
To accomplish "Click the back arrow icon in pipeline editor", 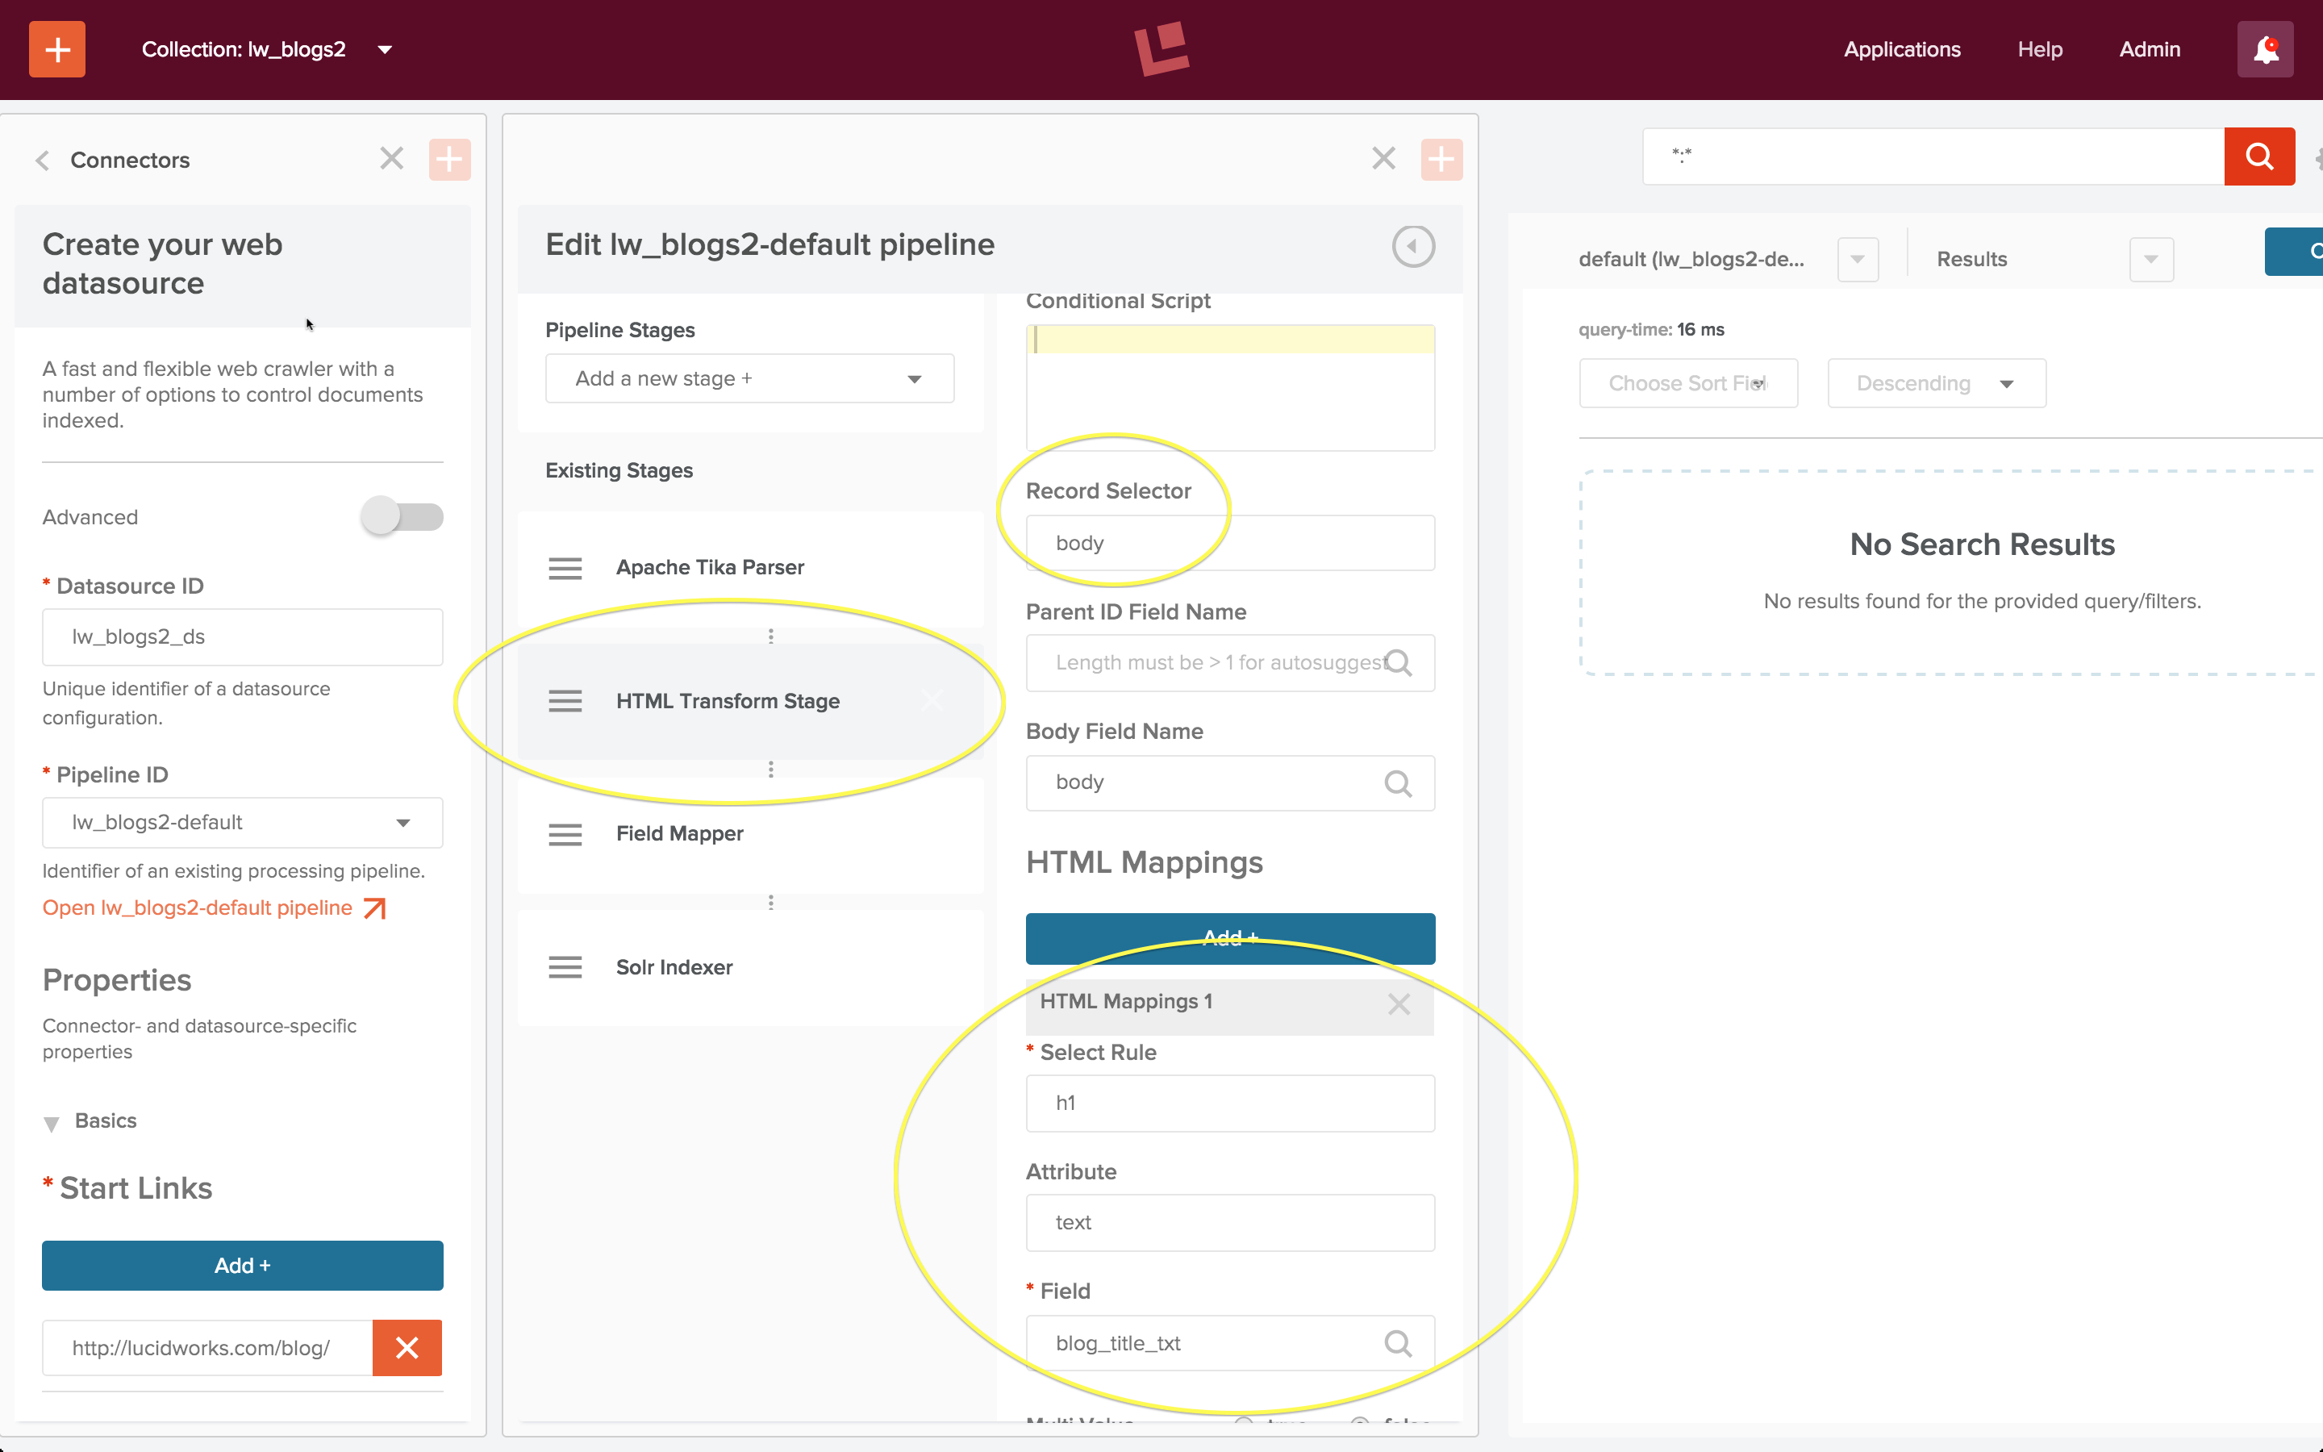I will click(x=1413, y=246).
